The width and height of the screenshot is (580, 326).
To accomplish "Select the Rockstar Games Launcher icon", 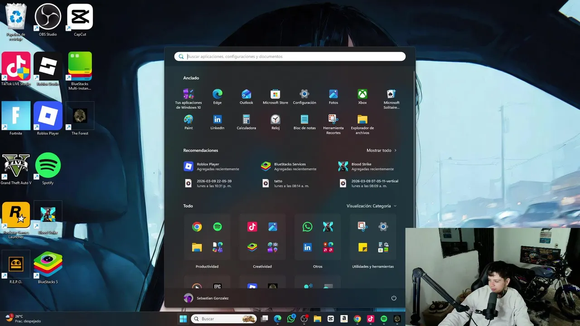I will point(16,220).
